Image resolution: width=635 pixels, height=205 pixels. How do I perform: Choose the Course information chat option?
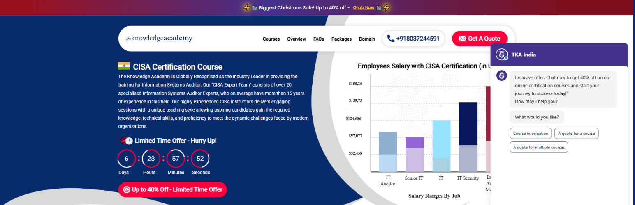pyautogui.click(x=531, y=133)
